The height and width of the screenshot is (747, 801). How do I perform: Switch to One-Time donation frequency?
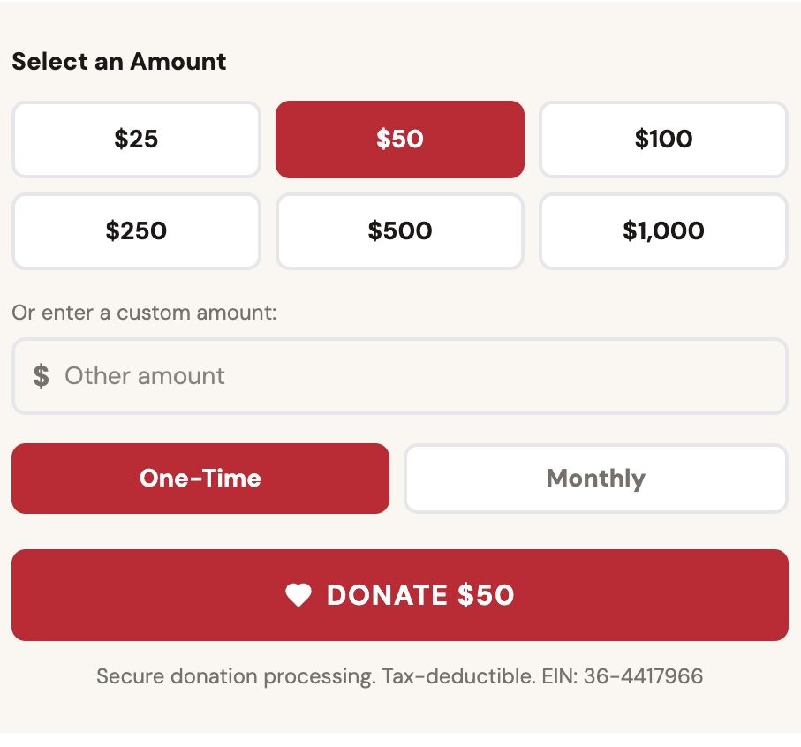tap(200, 479)
